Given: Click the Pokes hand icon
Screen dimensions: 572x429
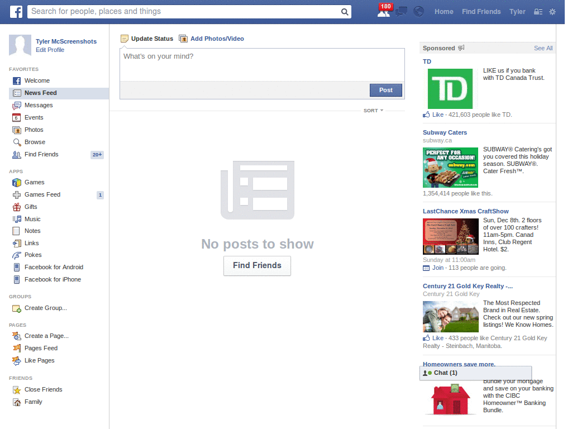Looking at the screenshot, I should (17, 255).
